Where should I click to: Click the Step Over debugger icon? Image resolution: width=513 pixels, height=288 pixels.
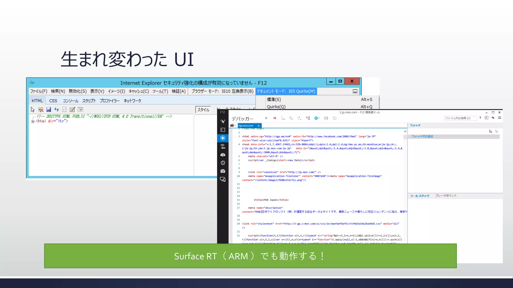pyautogui.click(x=291, y=118)
